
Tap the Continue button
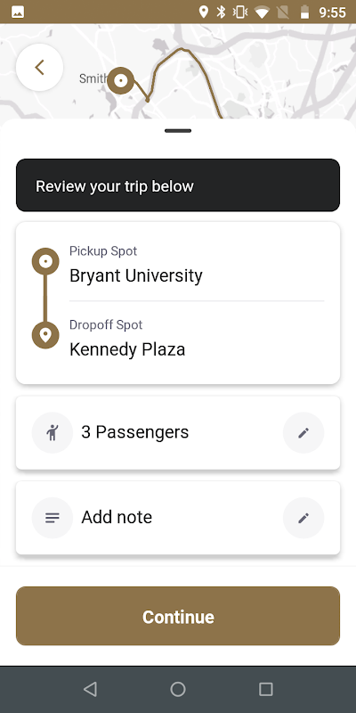(x=178, y=616)
